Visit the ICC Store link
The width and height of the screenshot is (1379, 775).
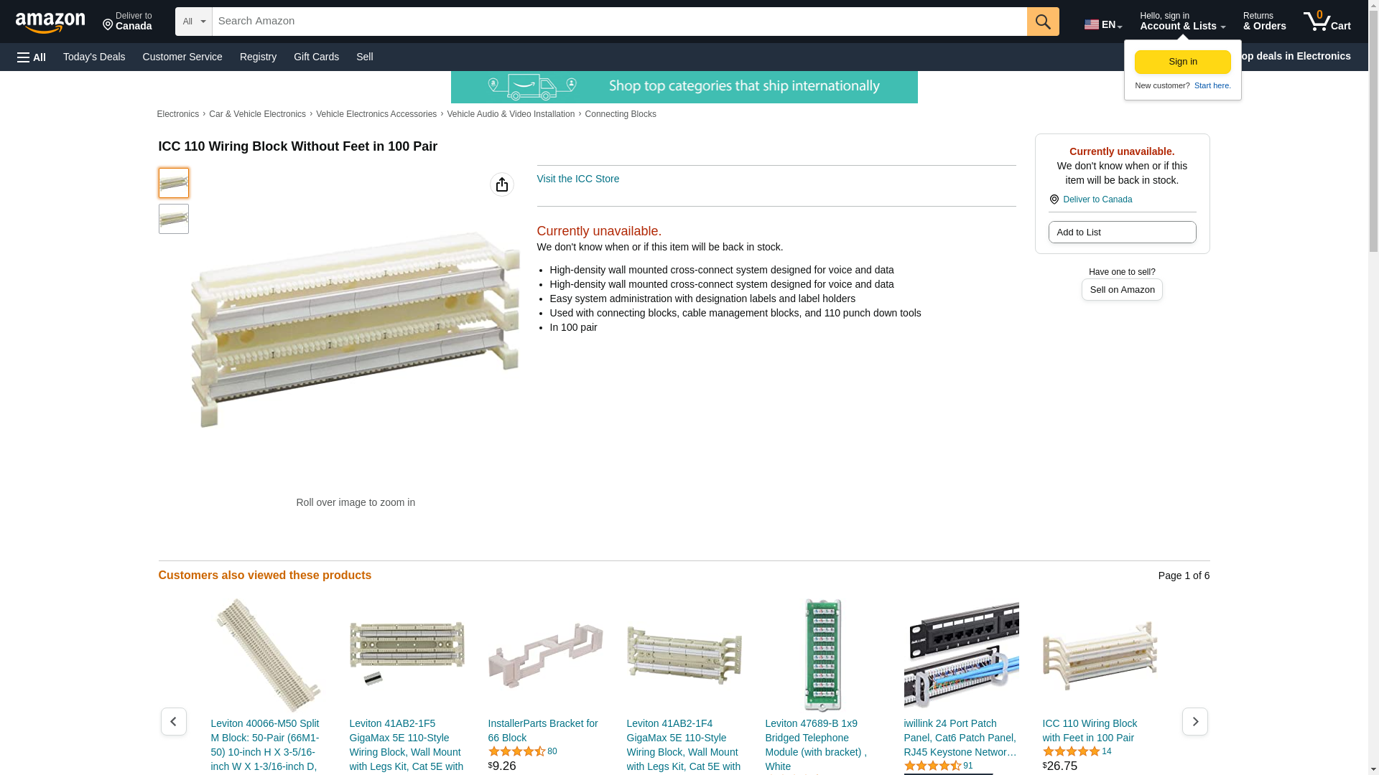(578, 179)
